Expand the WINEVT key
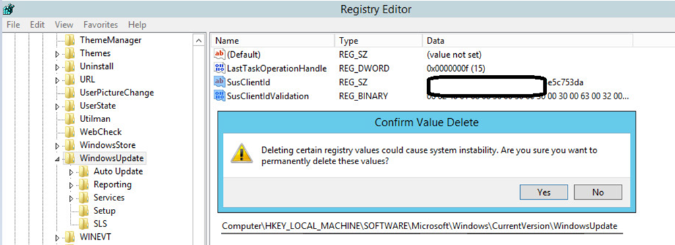Image resolution: width=675 pixels, height=245 pixels. (58, 238)
